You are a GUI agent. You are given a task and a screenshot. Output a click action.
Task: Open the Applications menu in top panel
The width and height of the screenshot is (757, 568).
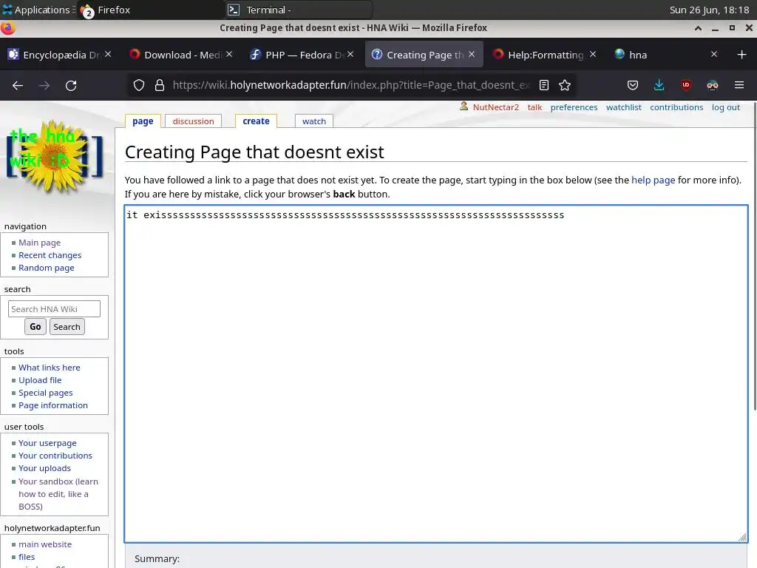tap(37, 10)
